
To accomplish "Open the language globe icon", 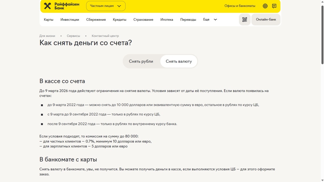I will 265,6.
